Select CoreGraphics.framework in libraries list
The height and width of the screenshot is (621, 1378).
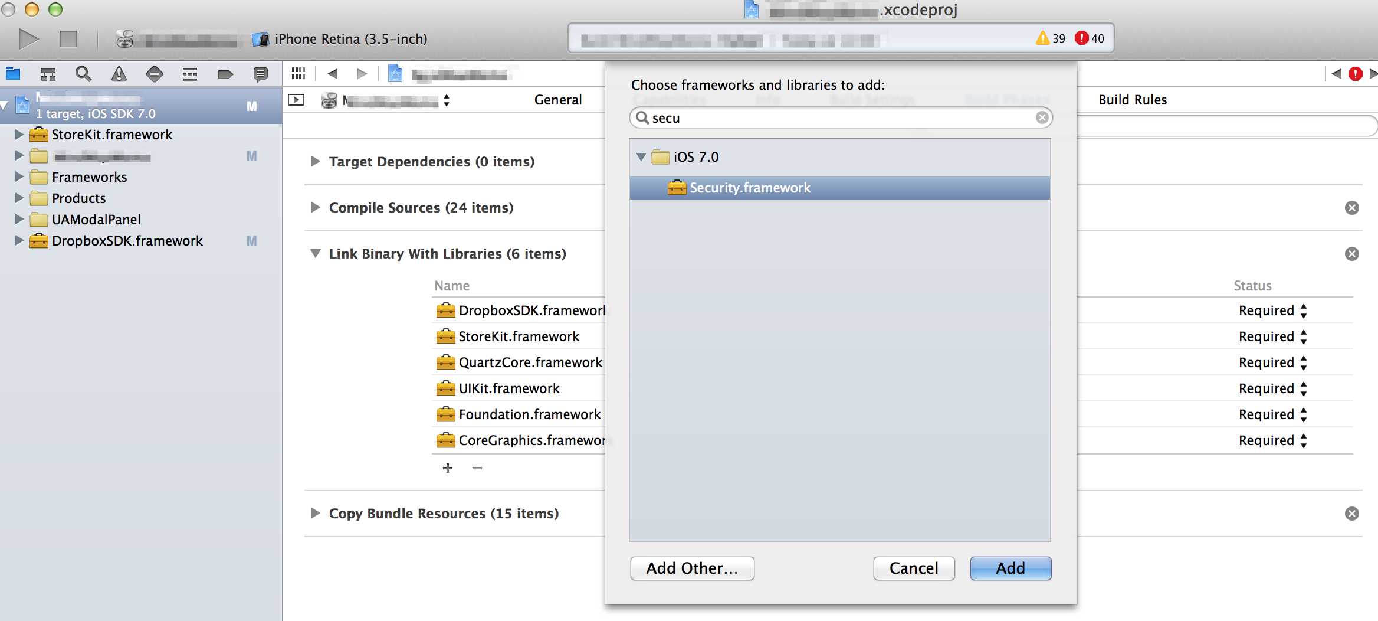(520, 440)
